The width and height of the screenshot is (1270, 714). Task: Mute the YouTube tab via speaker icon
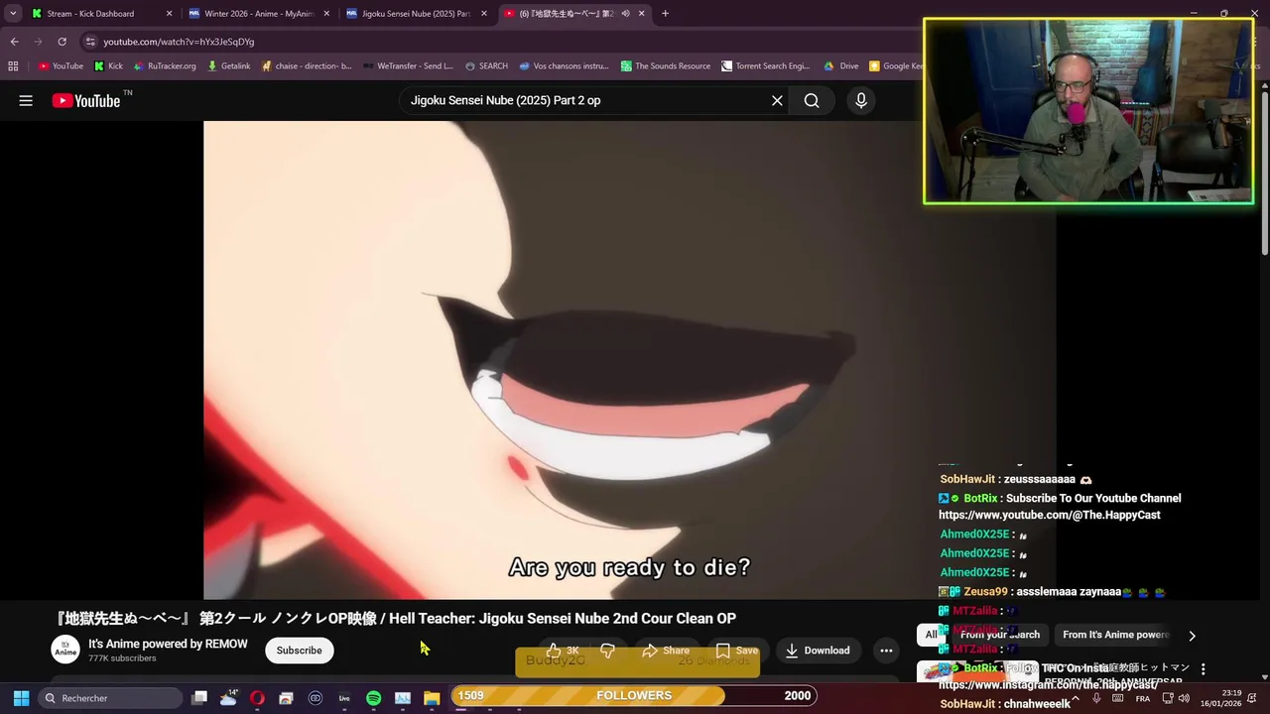[625, 14]
